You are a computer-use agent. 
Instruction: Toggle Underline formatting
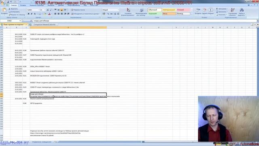pyautogui.click(x=35, y=14)
